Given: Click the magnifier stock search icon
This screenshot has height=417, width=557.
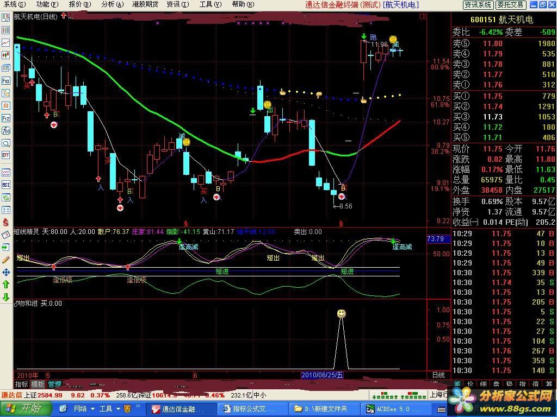Looking at the screenshot, I should pos(5,143).
